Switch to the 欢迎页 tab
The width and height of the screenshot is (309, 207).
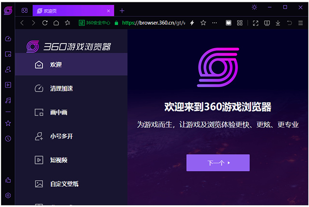73,11
